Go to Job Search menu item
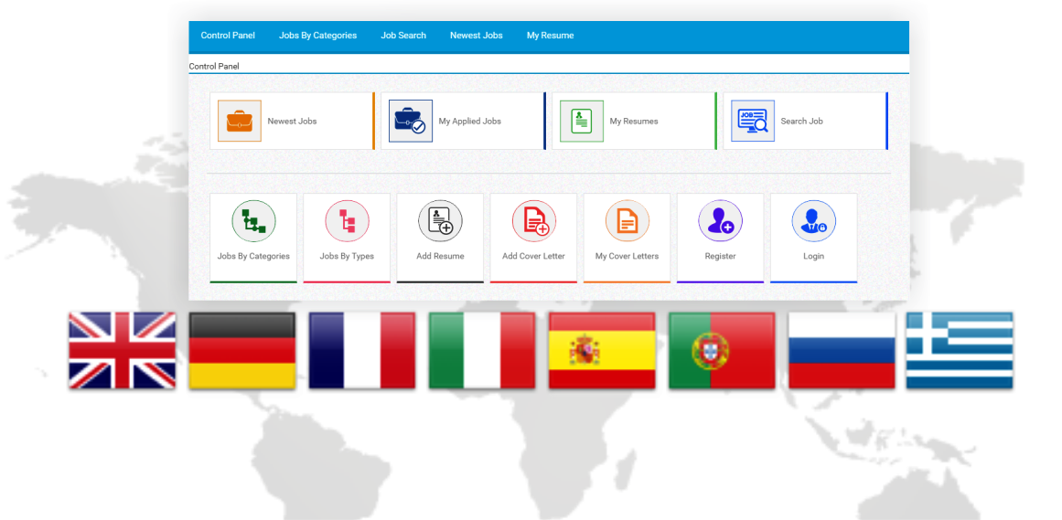The image size is (1062, 520). (x=403, y=36)
